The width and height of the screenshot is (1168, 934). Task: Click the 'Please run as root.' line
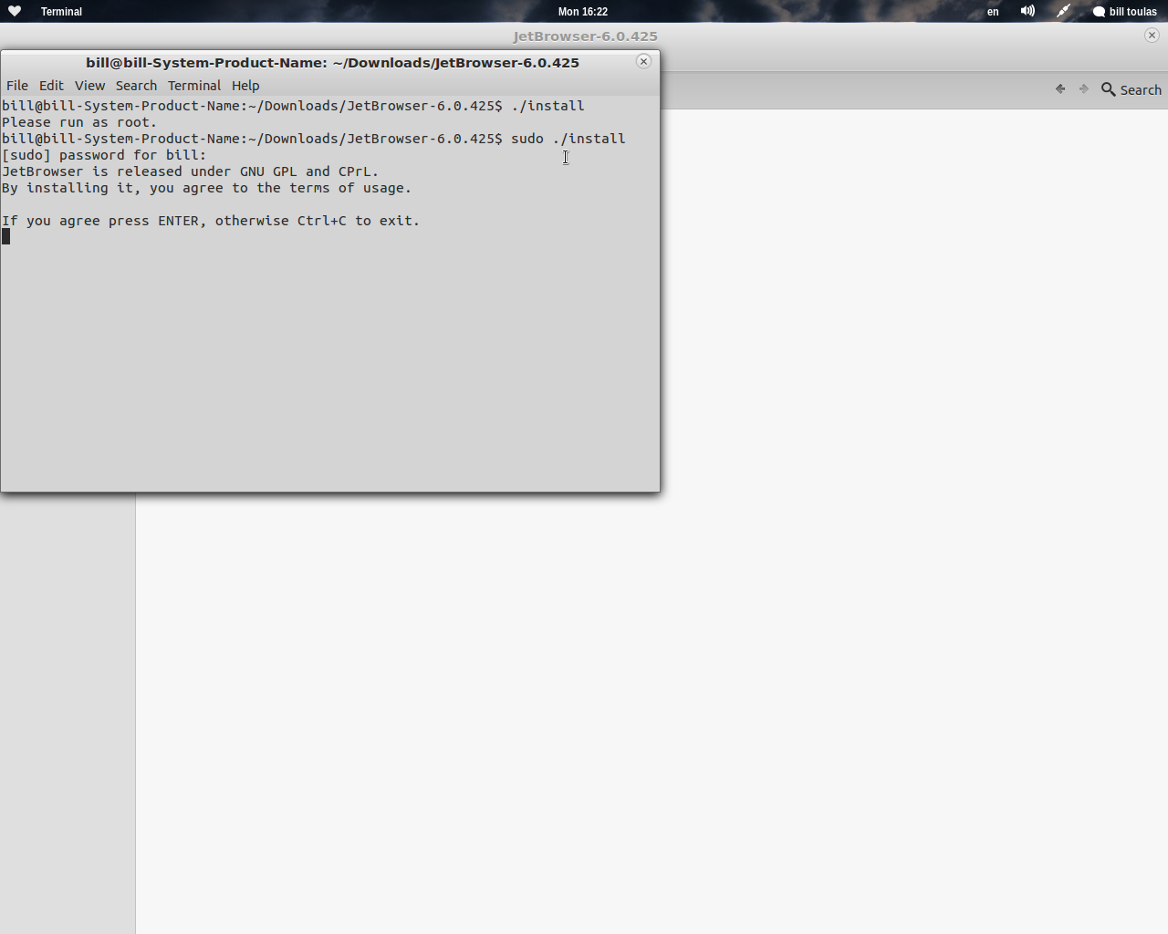[79, 122]
